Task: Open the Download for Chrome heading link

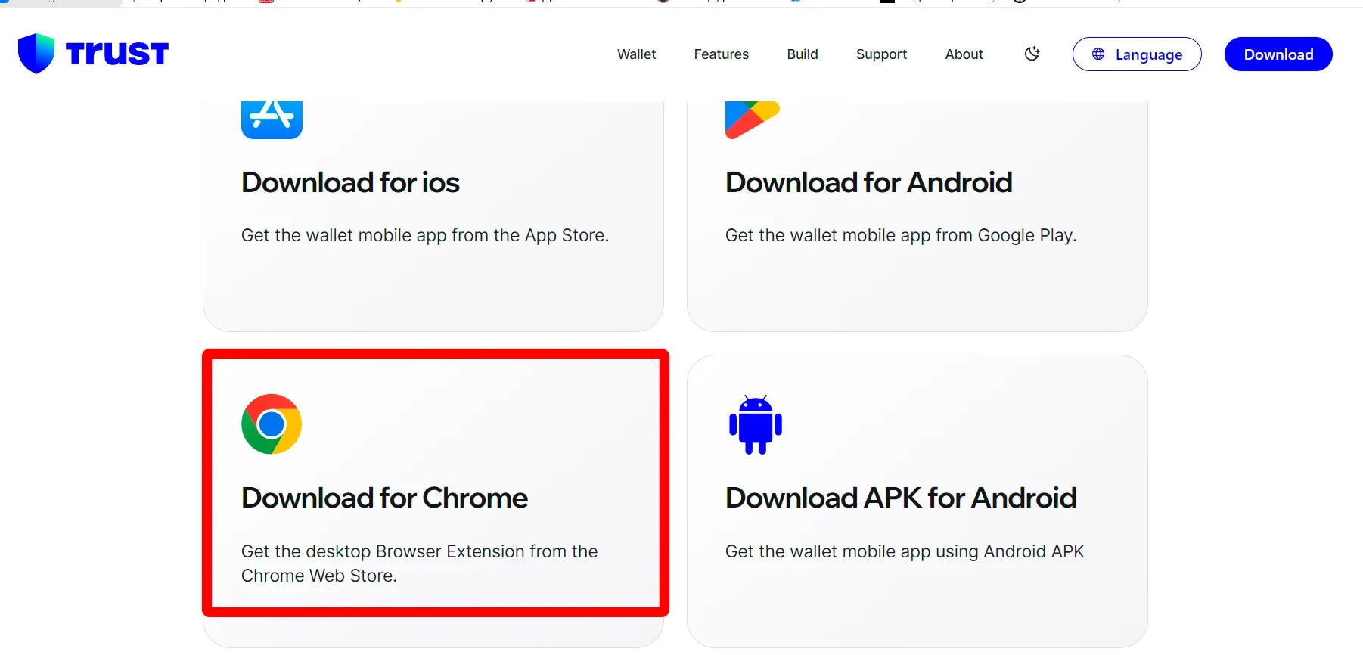Action: 384,498
